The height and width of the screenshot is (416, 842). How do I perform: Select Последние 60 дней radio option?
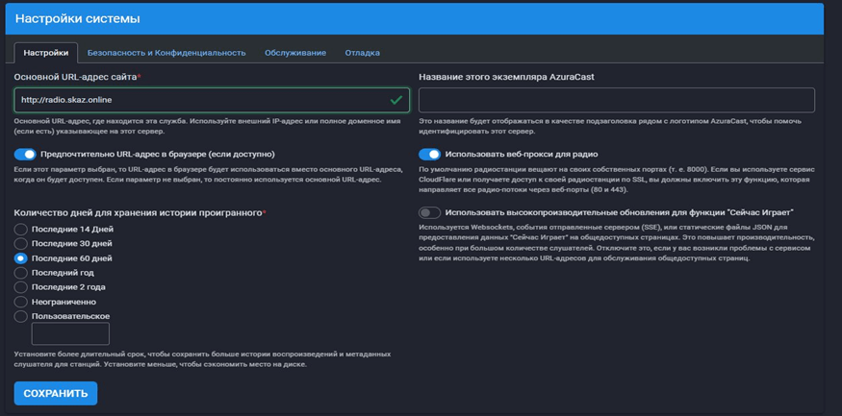21,258
